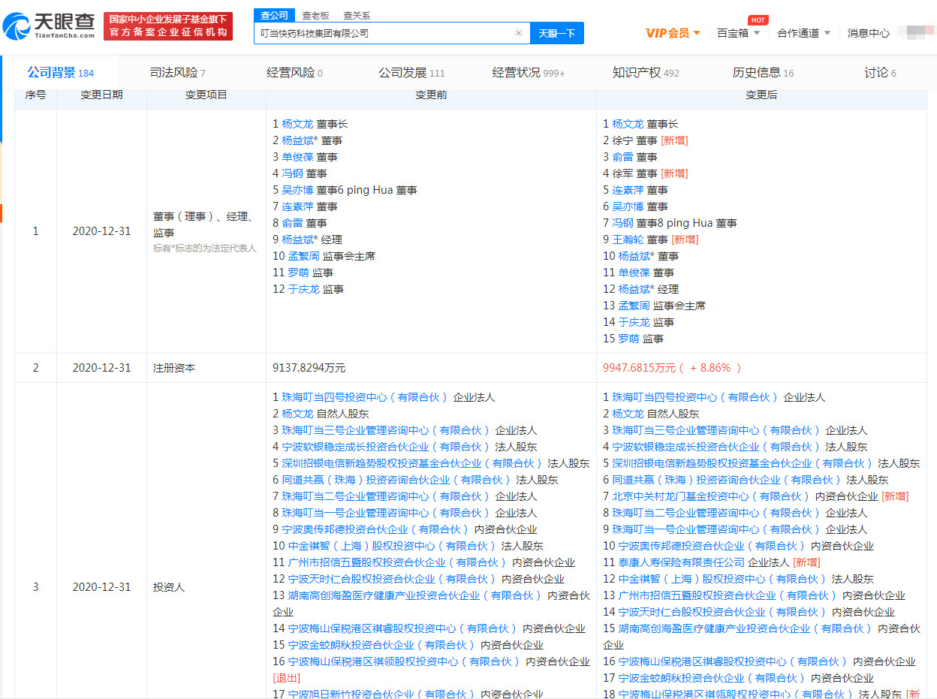Open 宁波金蛟朗秋投资合伙企业 in 变更后 list
Screen dimensions: 937x699
point(711,678)
